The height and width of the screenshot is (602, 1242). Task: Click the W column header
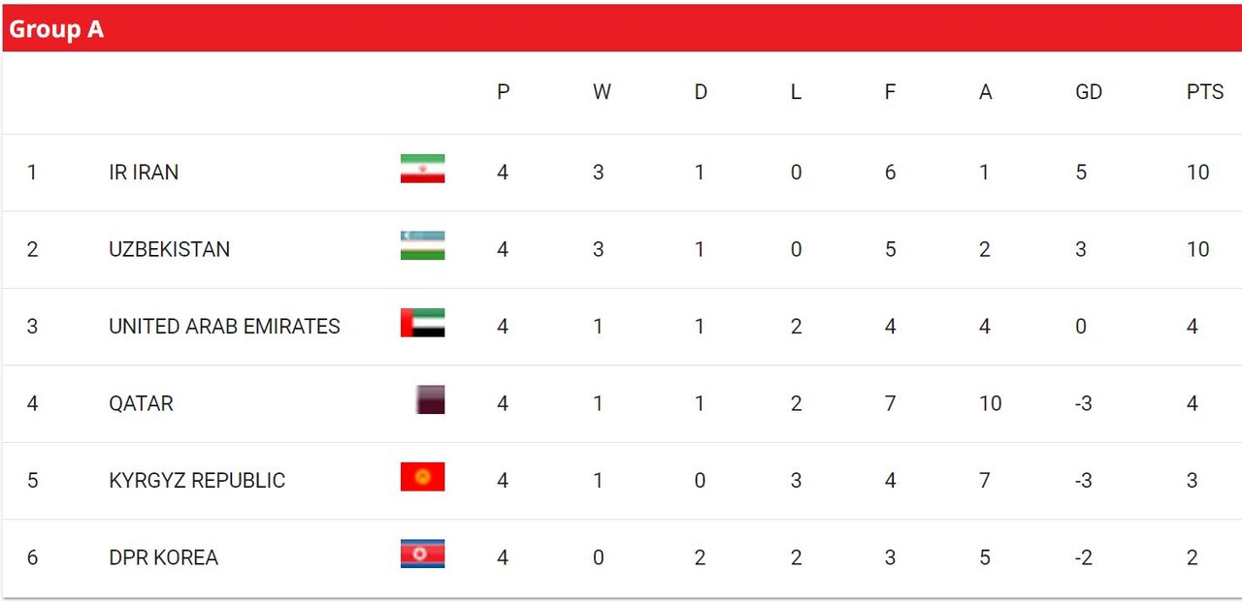tap(602, 92)
